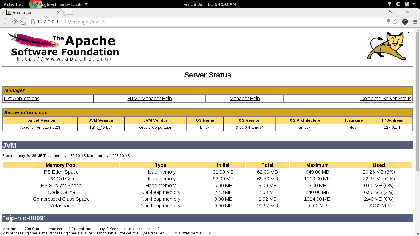The height and width of the screenshot is (236, 420).
Task: Open the Chrome hamburger menu
Action: (x=415, y=22)
